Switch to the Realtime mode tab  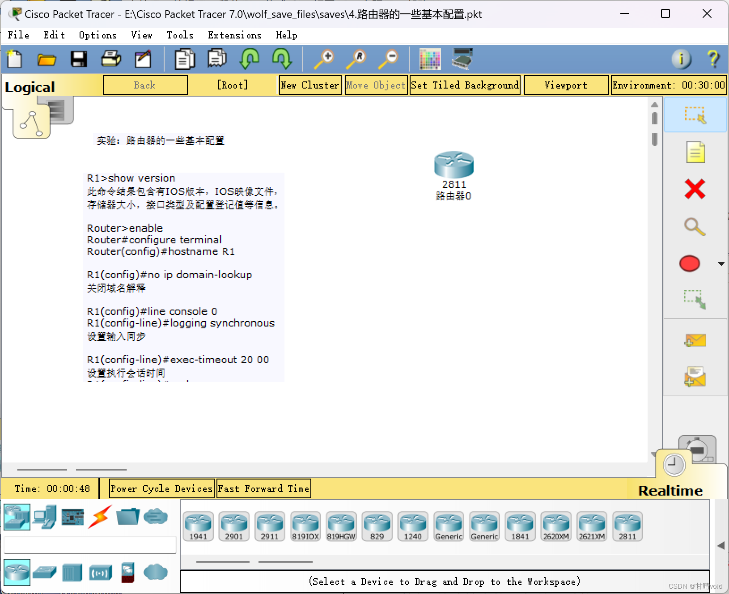click(670, 491)
